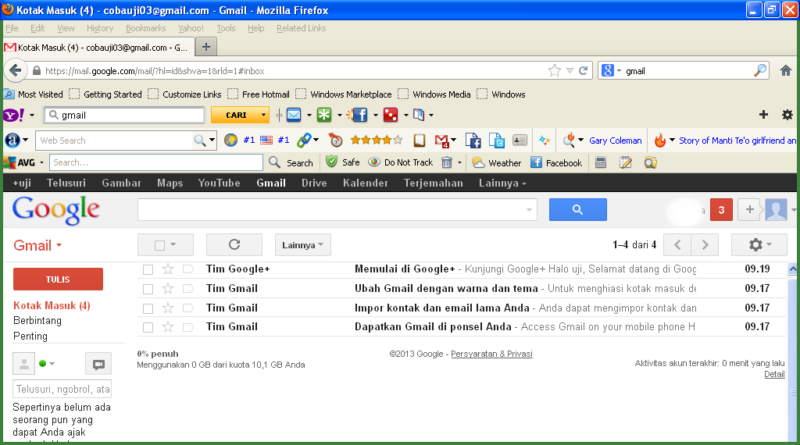Click Persyaratan & Privasi link

click(492, 354)
